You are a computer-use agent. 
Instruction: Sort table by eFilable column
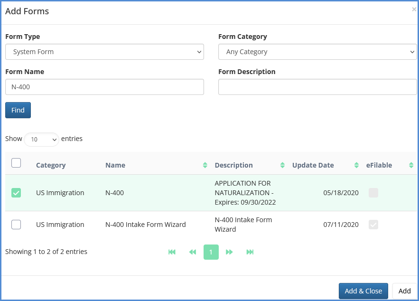click(390, 165)
